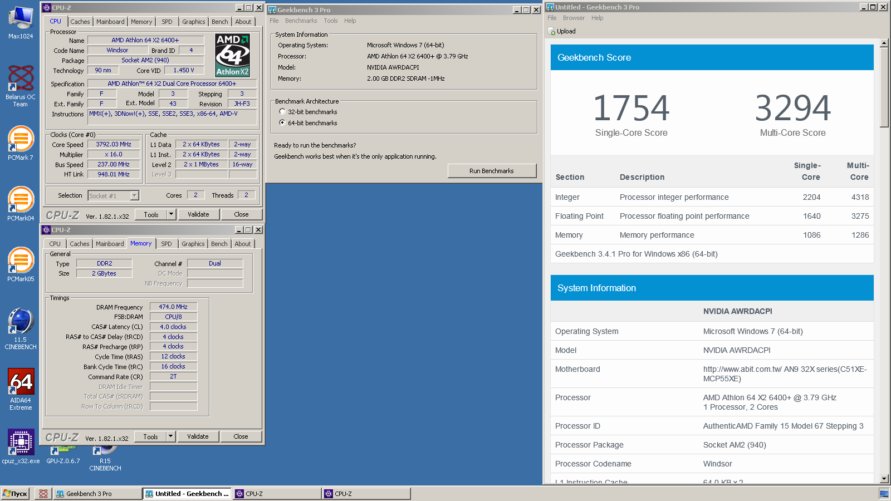This screenshot has width=891, height=501.
Task: Click the Пуск Start button
Action: pyautogui.click(x=15, y=494)
